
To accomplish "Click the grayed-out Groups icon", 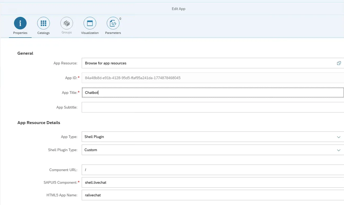I will [66, 23].
